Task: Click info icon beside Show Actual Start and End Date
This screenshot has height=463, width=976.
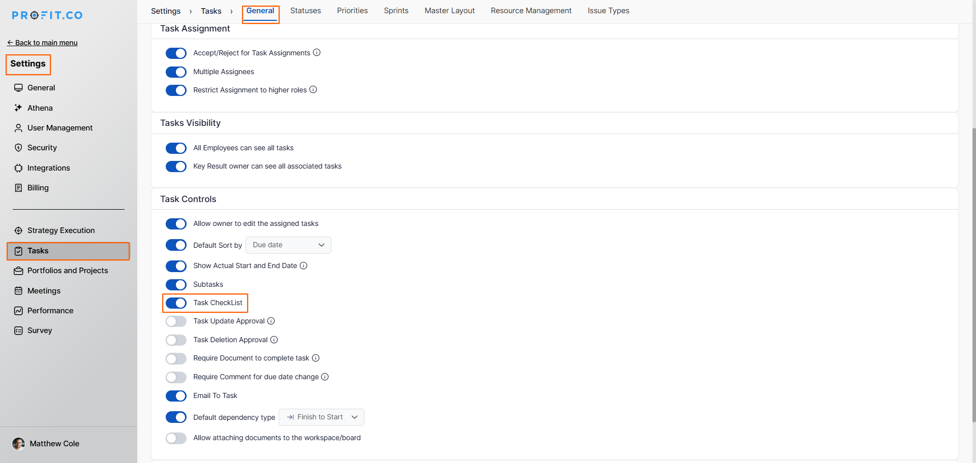Action: tap(303, 266)
